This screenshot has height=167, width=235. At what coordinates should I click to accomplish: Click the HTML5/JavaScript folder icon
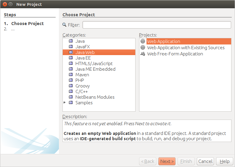[x=71, y=63]
